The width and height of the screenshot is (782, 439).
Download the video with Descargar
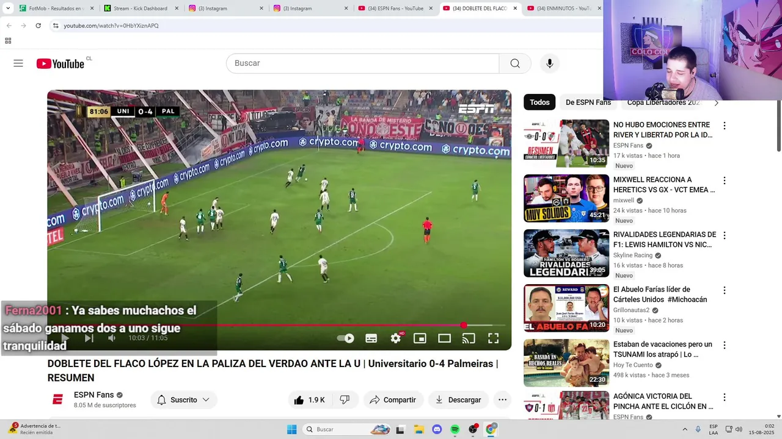pyautogui.click(x=458, y=400)
